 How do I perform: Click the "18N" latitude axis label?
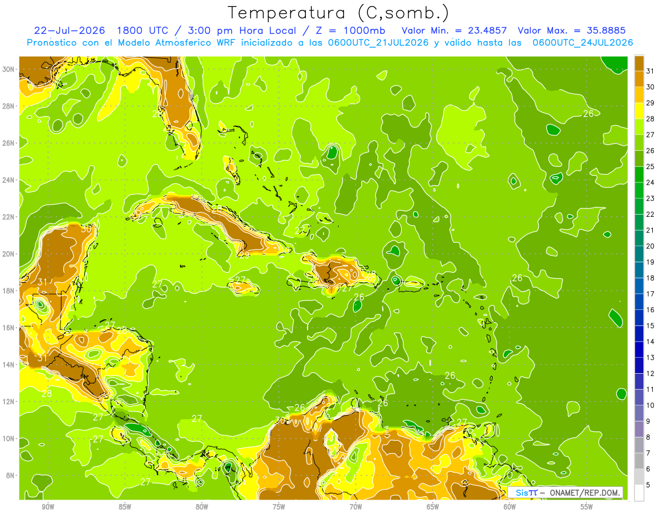8,291
